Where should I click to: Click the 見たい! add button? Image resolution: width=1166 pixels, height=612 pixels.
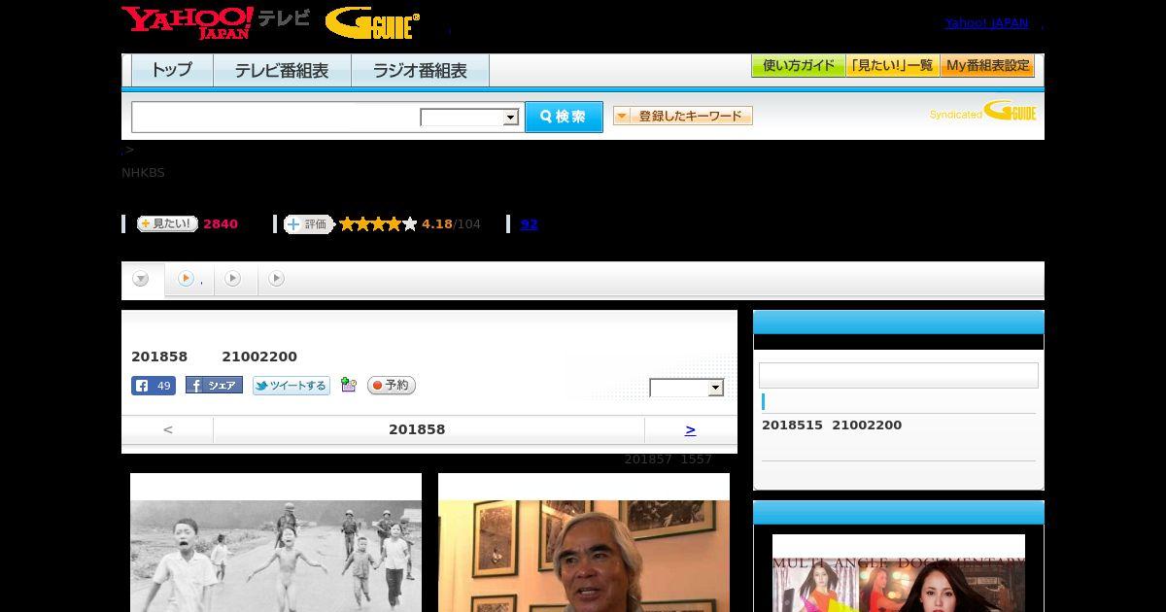(x=167, y=223)
